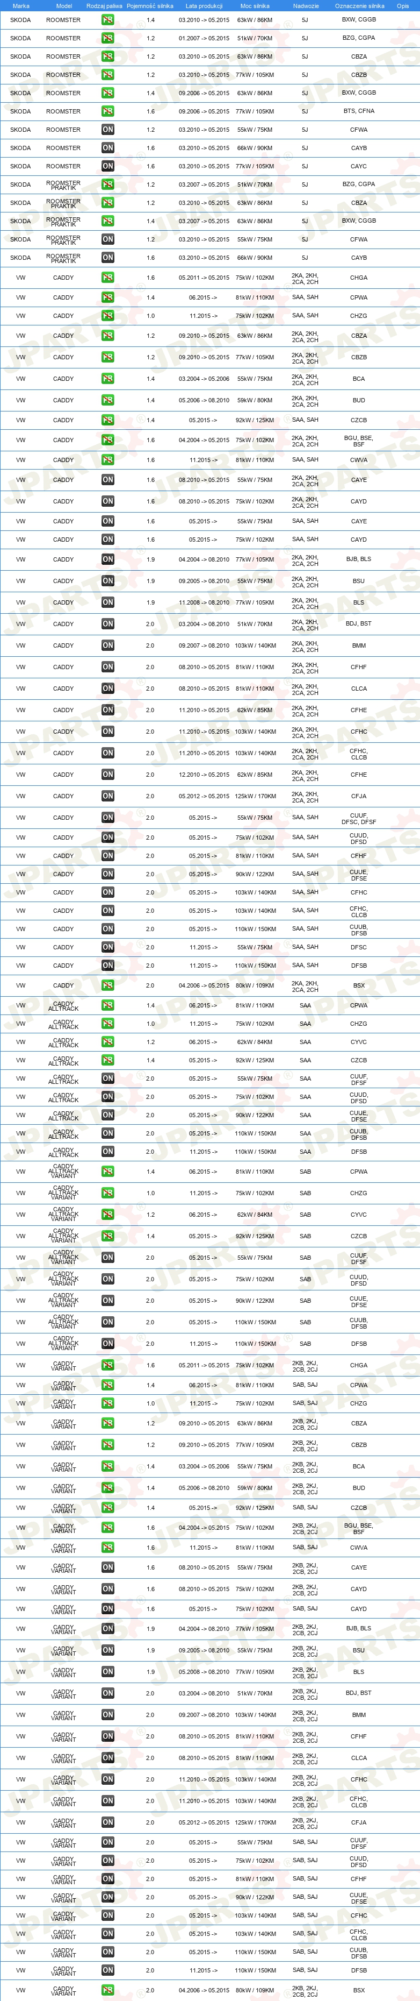
Task: Click petrol icon in Caddy Variant BSX row
Action: (108, 1990)
